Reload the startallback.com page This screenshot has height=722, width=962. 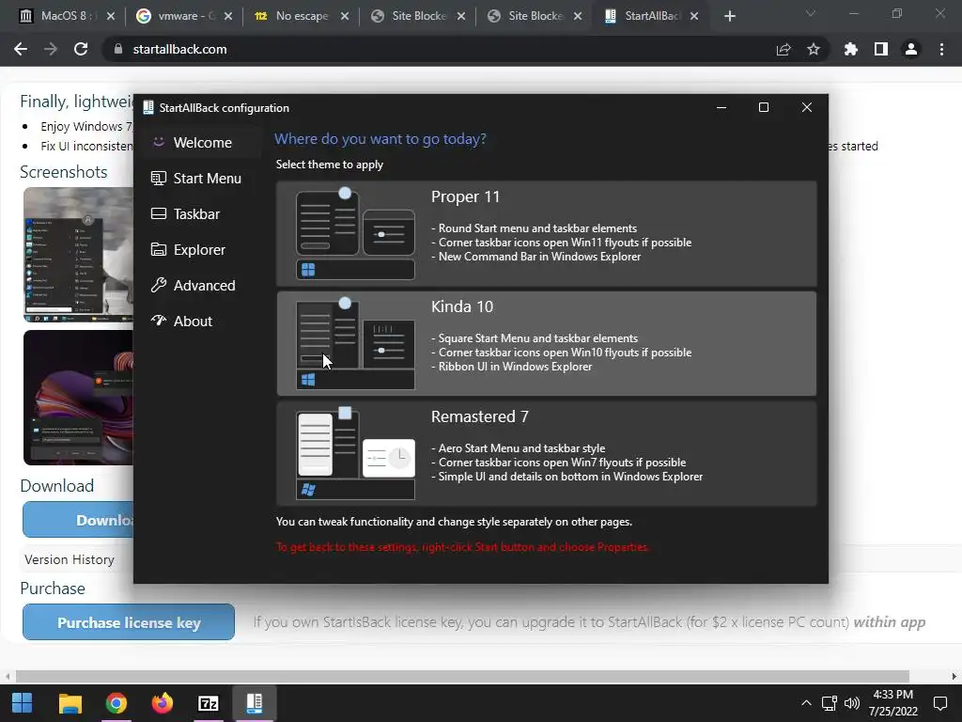tap(81, 49)
